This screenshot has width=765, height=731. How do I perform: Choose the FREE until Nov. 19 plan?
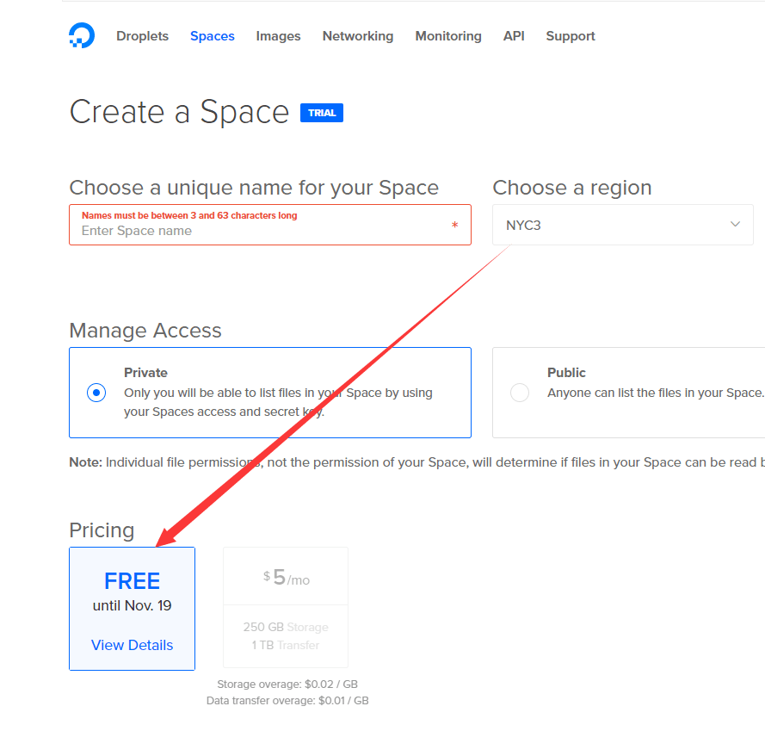point(132,592)
